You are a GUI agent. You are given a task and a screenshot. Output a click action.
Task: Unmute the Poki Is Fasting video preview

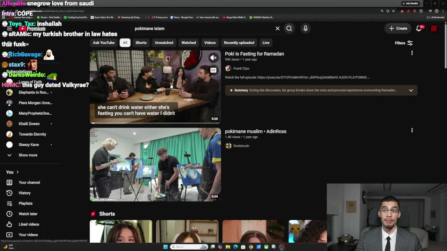point(213,58)
